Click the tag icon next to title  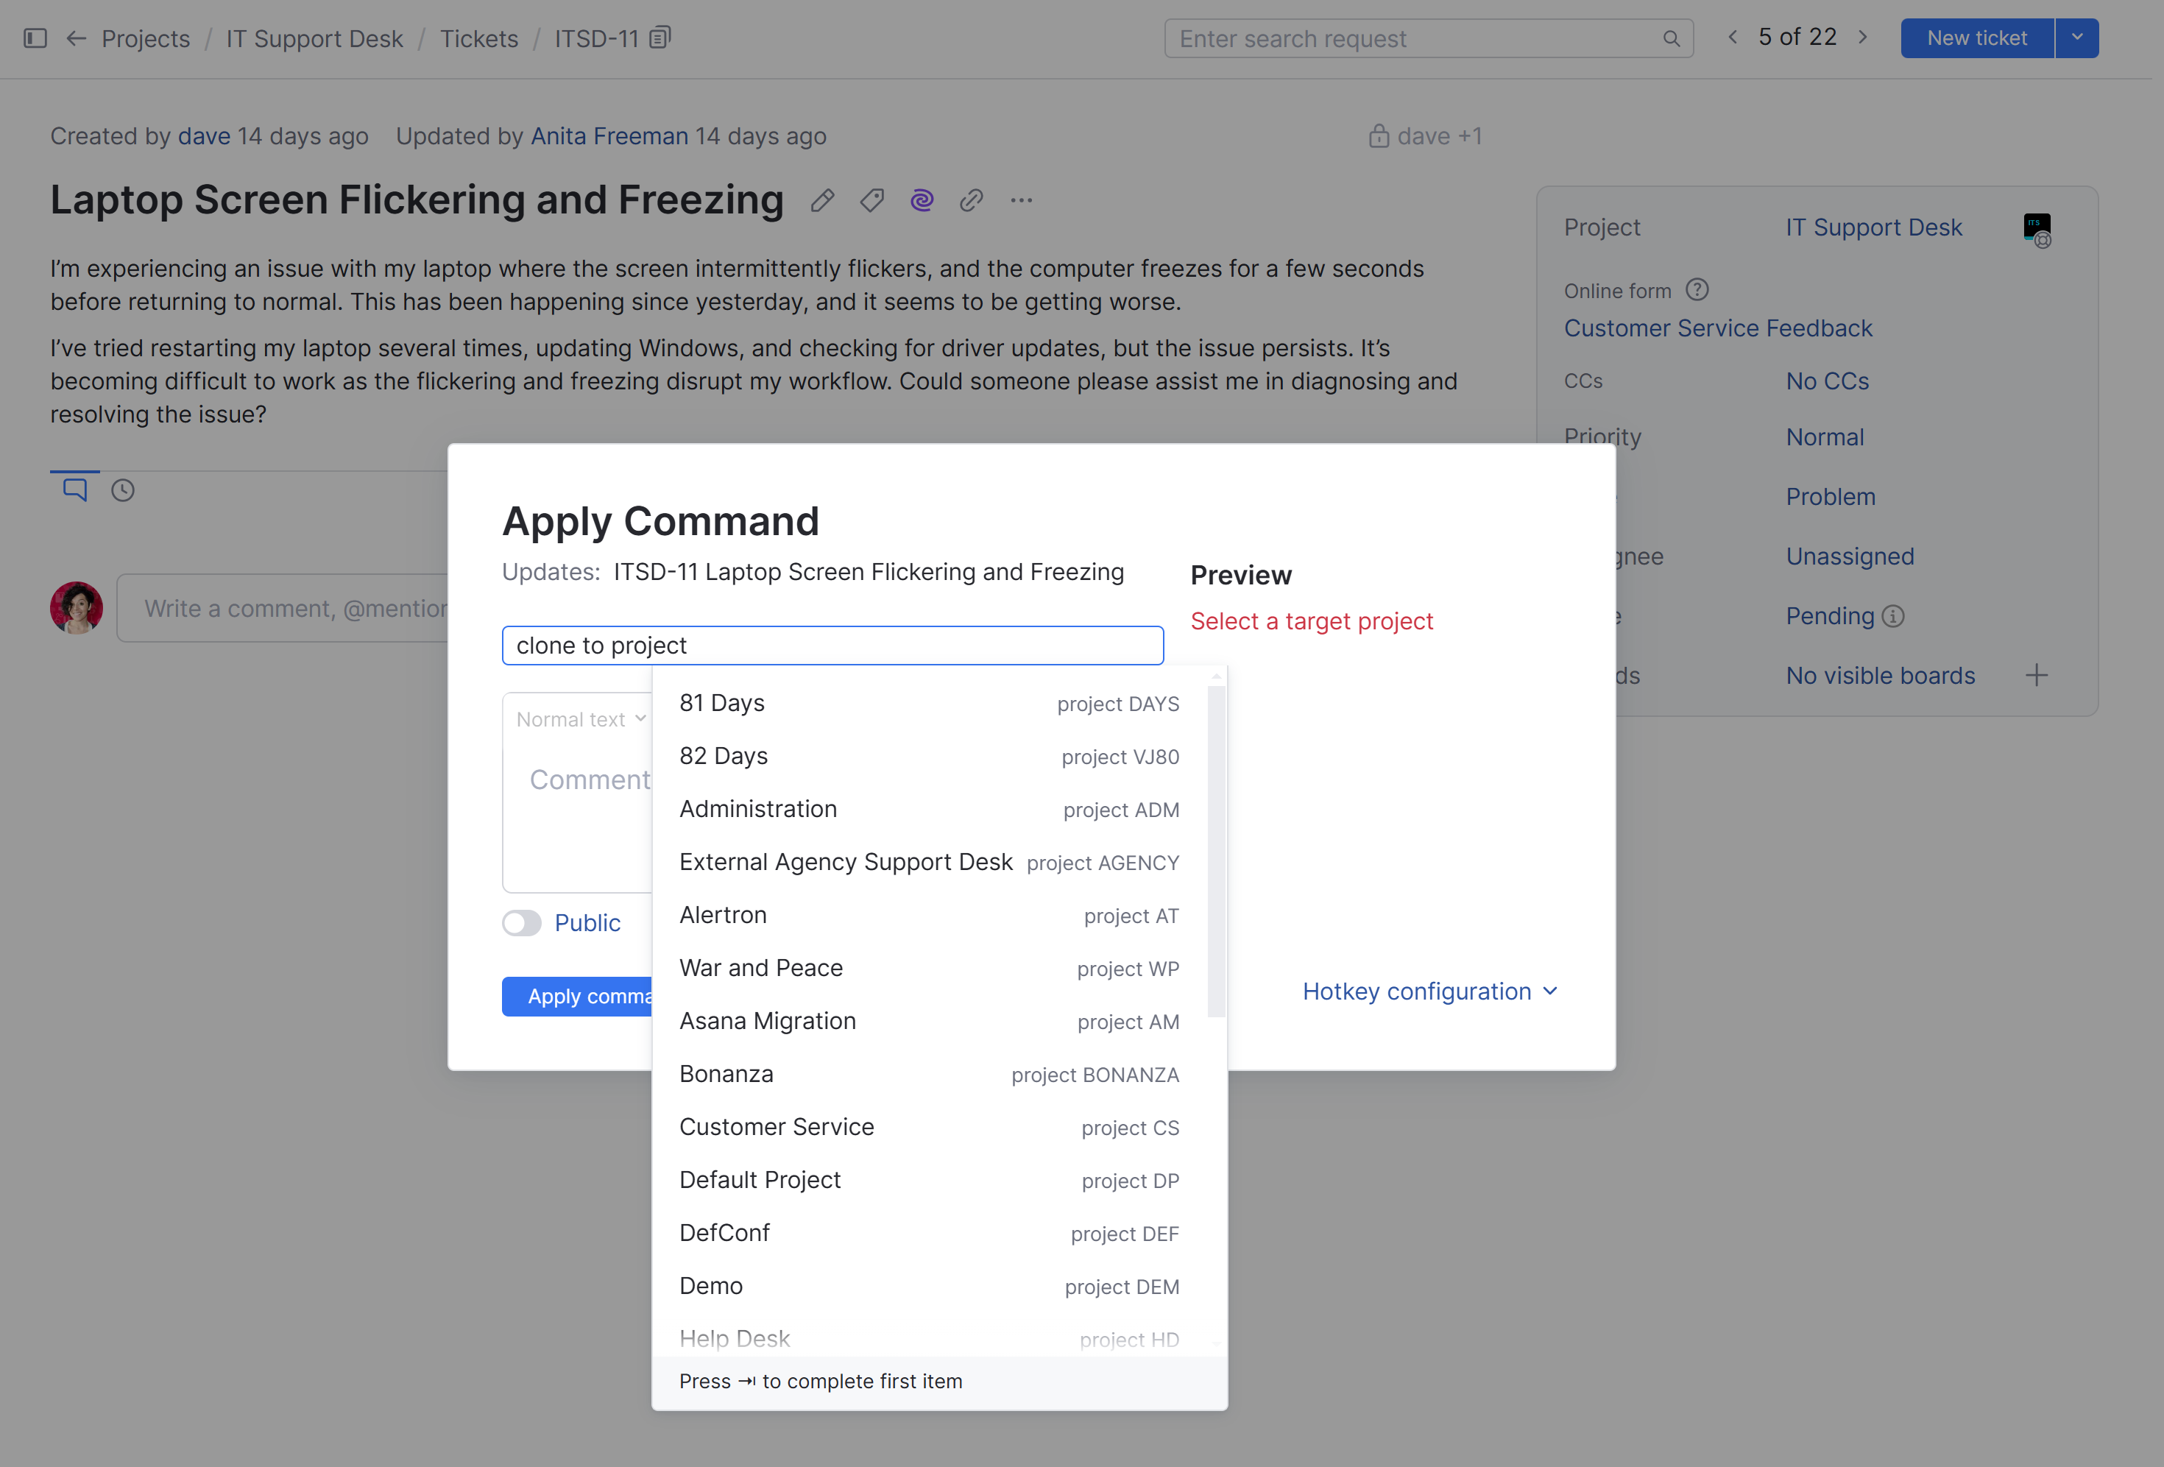click(x=871, y=200)
